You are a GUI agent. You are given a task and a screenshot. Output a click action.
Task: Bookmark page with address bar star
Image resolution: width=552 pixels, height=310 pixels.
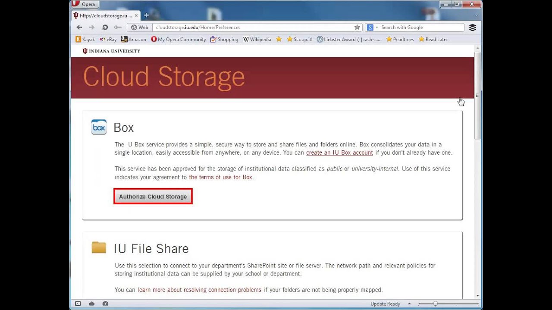[x=357, y=27]
